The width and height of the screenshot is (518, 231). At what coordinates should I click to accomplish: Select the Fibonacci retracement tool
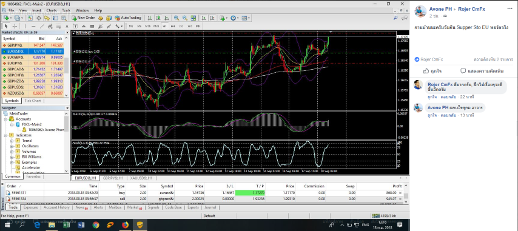pyautogui.click(x=58, y=26)
